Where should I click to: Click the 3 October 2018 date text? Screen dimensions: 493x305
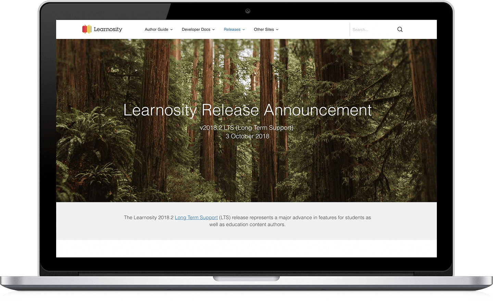[247, 136]
